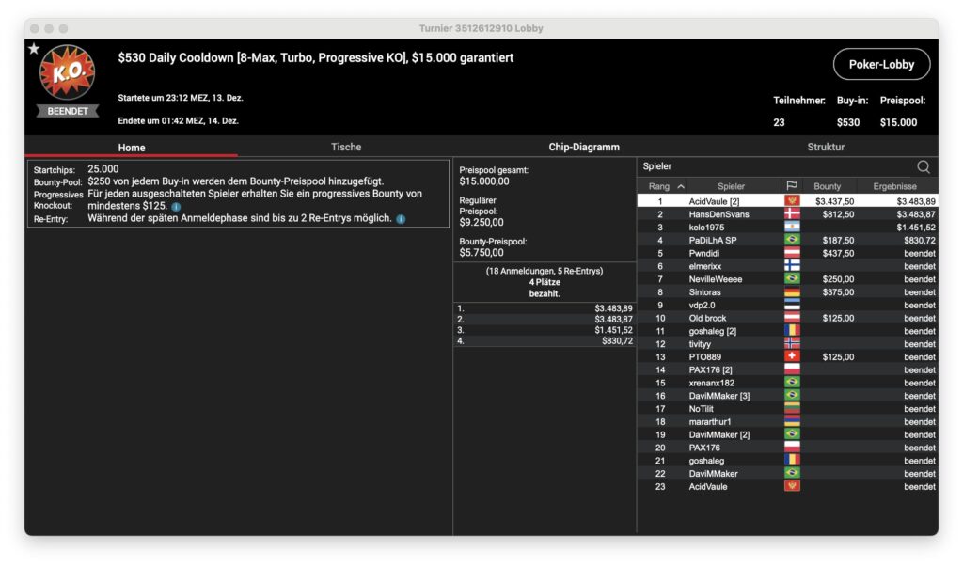The image size is (963, 566).
Task: Toggle Rang column sort arrow
Action: pyautogui.click(x=681, y=186)
